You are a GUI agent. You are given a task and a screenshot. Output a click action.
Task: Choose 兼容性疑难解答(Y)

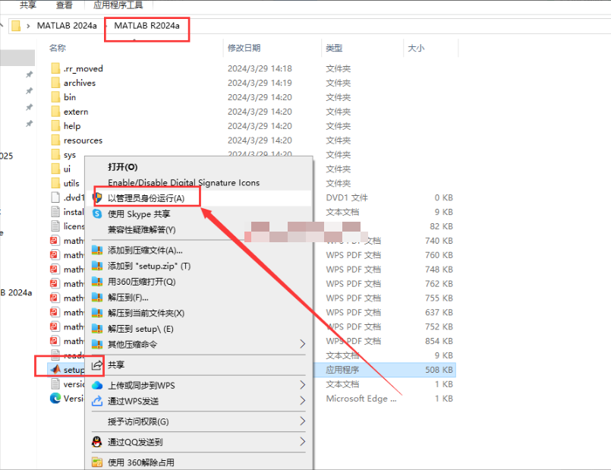point(142,230)
